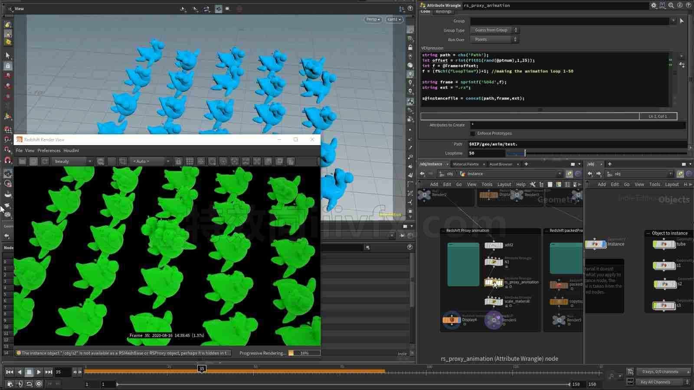This screenshot has width=694, height=390.
Task: Stop playback with the square button
Action: [x=29, y=372]
